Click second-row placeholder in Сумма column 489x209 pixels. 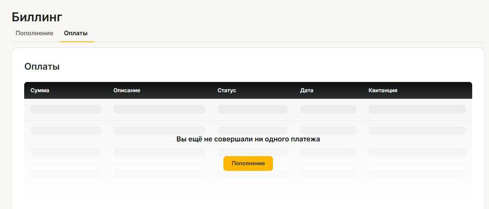66,131
